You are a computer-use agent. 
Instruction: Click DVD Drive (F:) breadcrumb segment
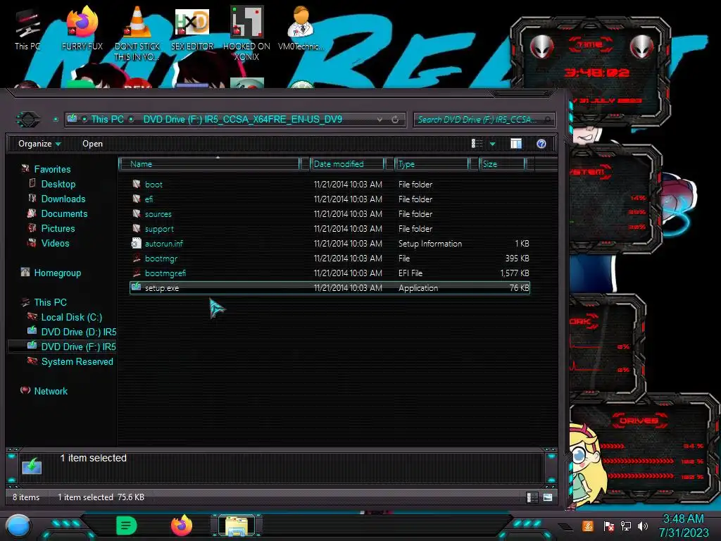point(242,120)
